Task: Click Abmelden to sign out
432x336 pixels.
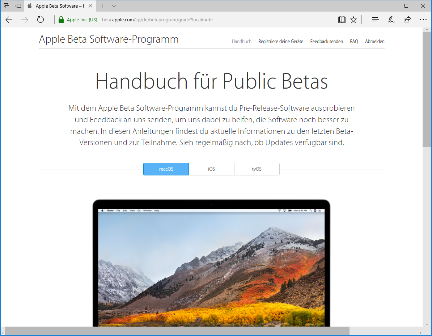Action: point(374,42)
